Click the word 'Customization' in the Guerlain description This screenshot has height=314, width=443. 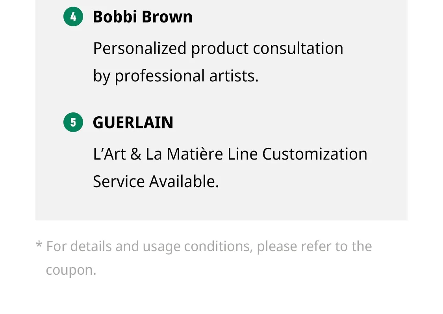tap(315, 154)
